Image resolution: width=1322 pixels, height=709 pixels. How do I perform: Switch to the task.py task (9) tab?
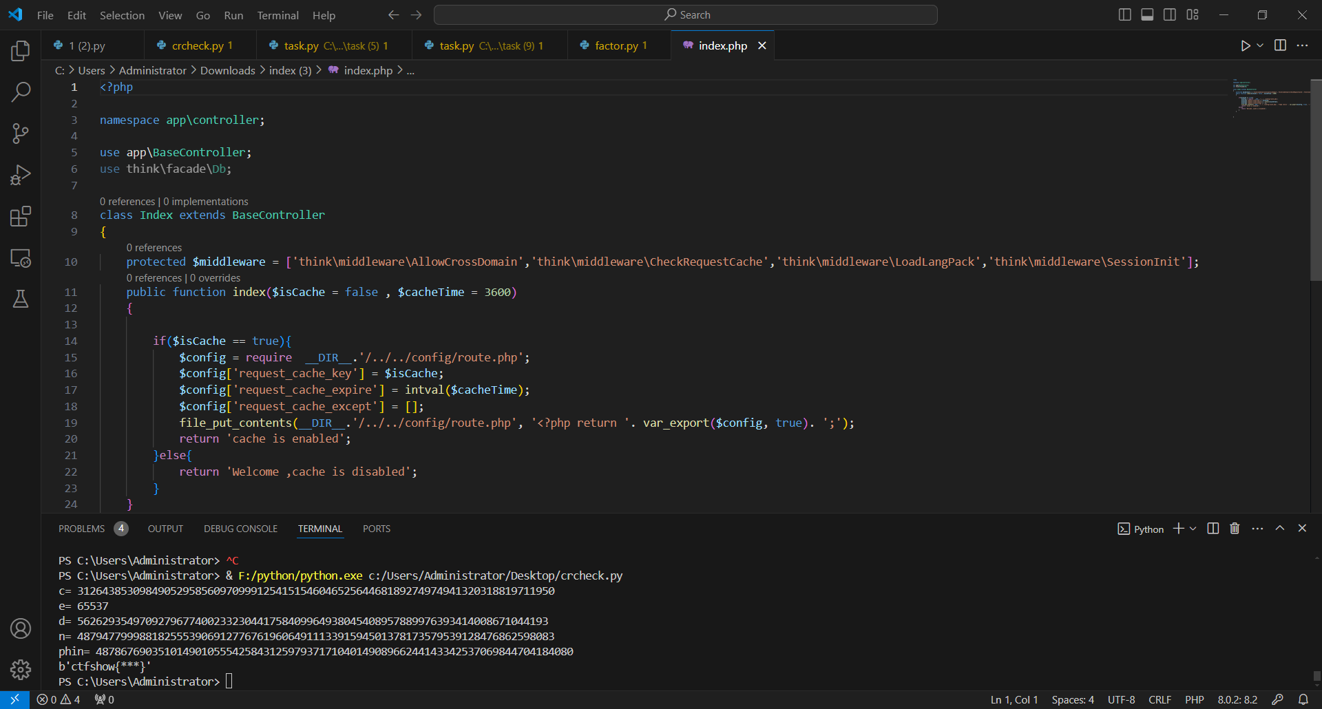click(490, 45)
